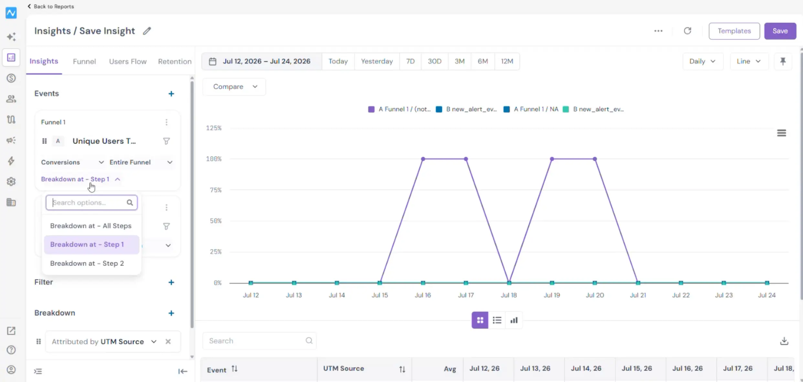Download the table data
Image resolution: width=803 pixels, height=382 pixels.
(784, 341)
